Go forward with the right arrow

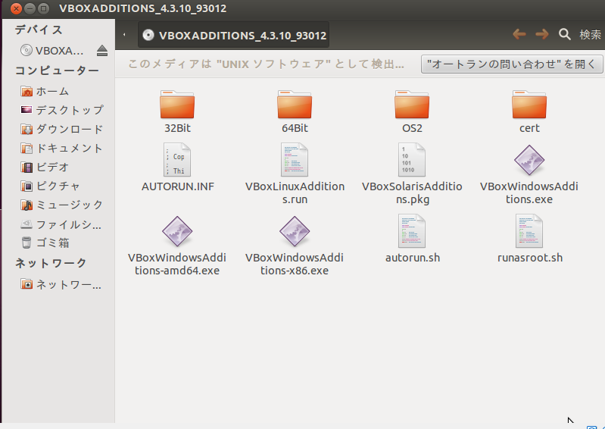[x=541, y=34]
